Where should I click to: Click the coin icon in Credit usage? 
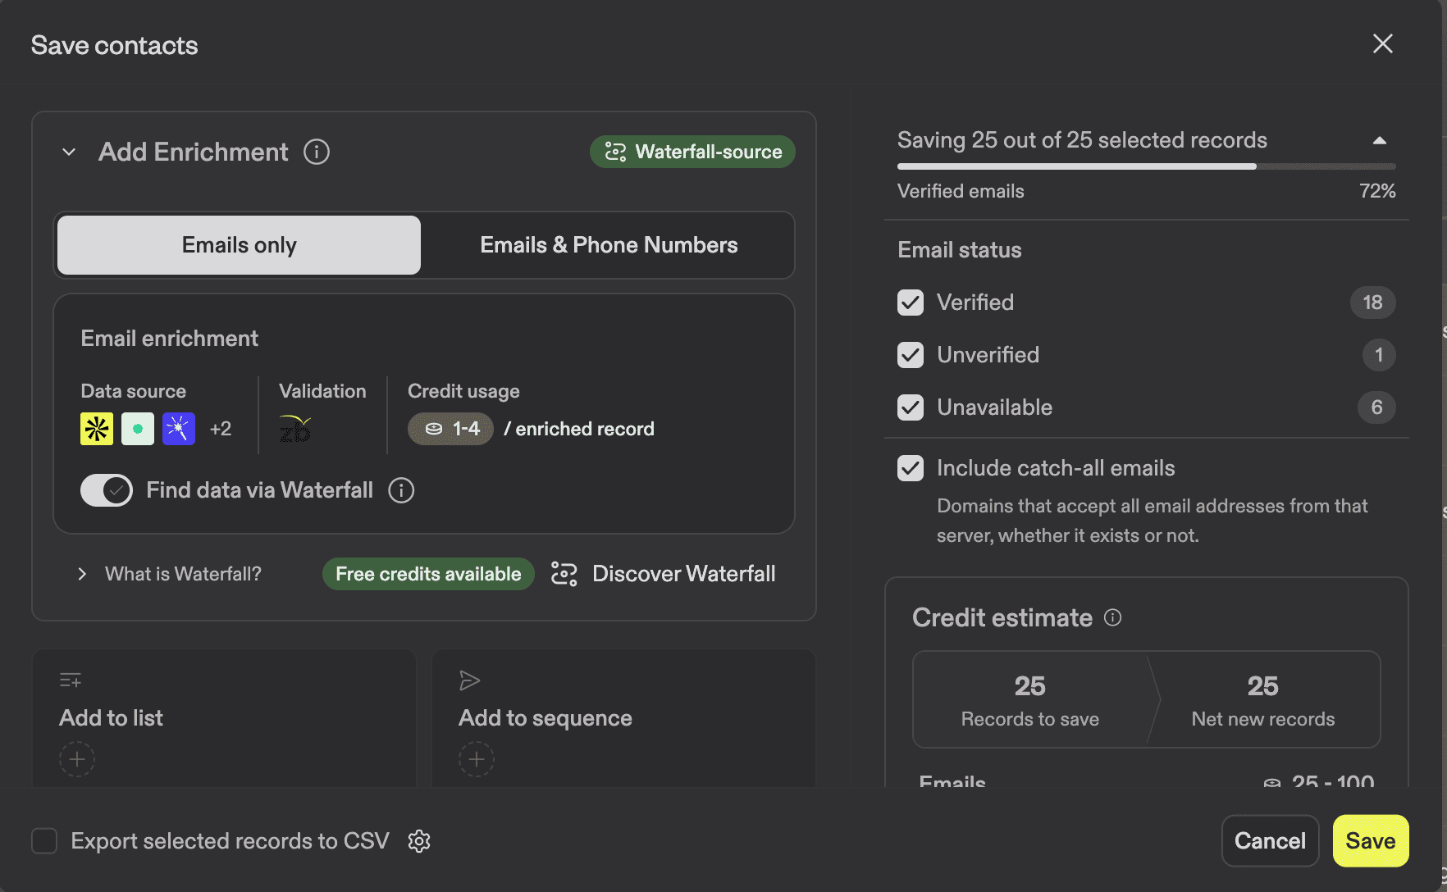432,428
